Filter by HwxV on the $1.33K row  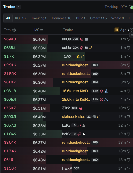point(129,168)
